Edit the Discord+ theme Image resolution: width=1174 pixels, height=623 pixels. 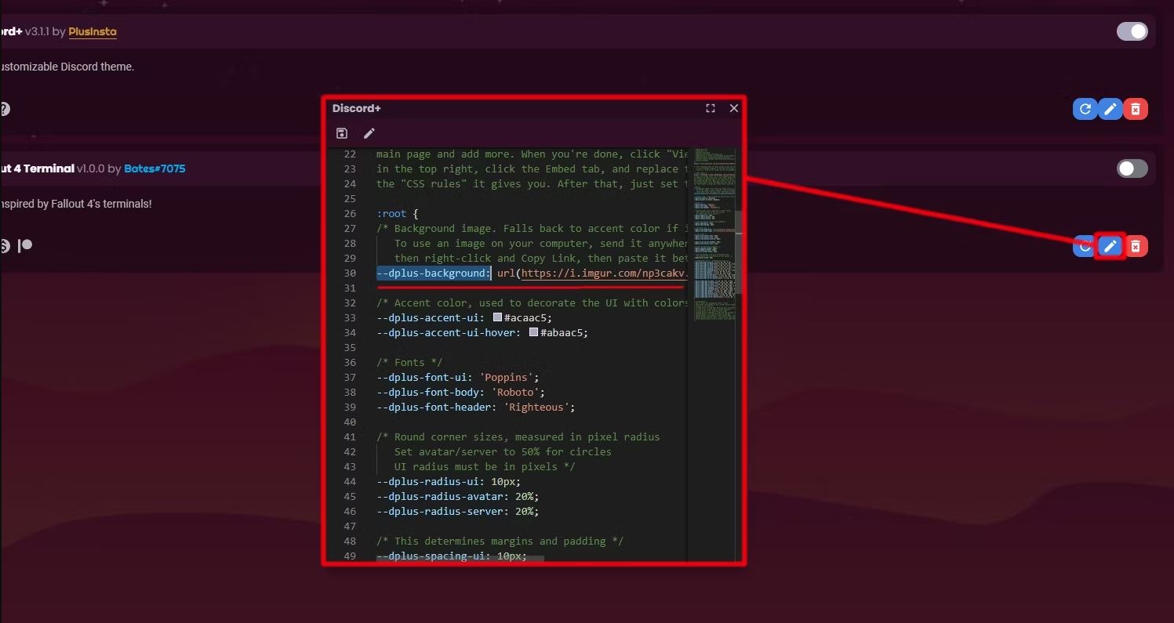(x=1110, y=109)
